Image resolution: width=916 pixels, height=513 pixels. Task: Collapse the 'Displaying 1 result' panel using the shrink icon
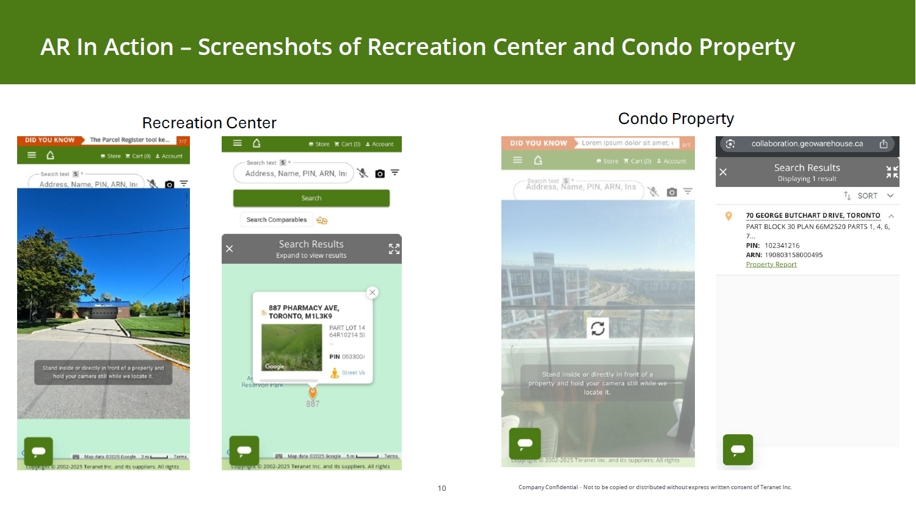pyautogui.click(x=892, y=172)
